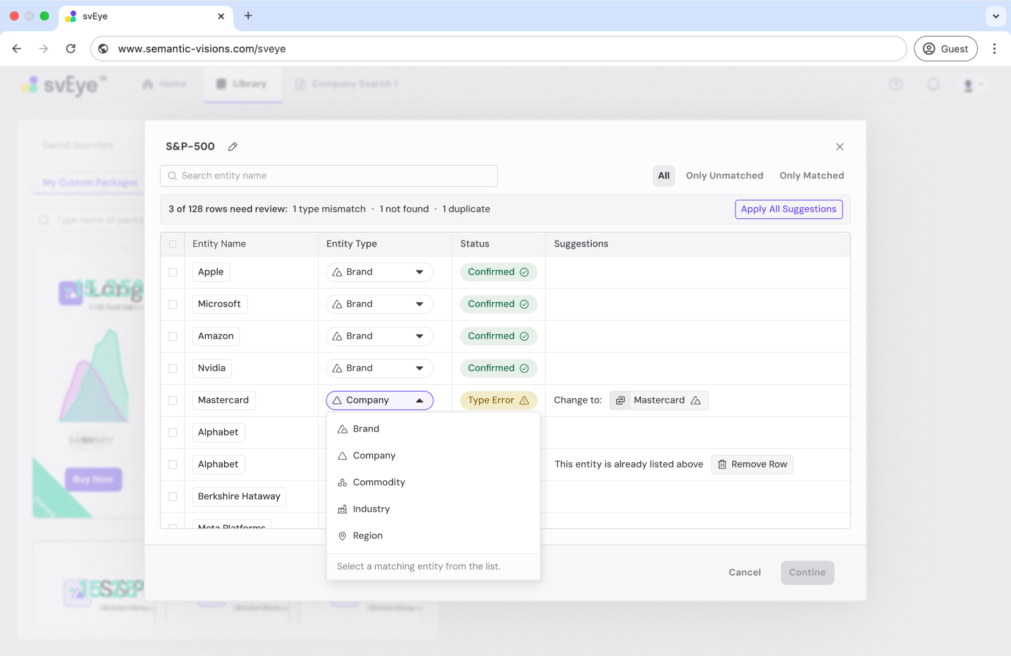This screenshot has width=1011, height=656.
Task: Reload the page using the browser refresh icon
Action: click(71, 49)
